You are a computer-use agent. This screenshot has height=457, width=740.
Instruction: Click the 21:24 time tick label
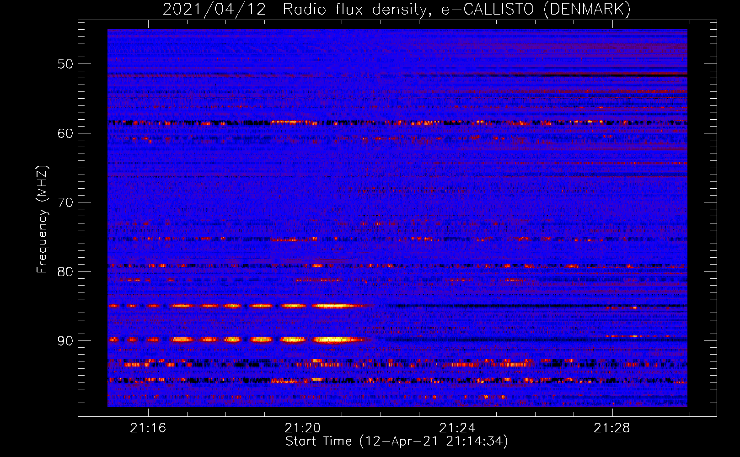click(457, 428)
